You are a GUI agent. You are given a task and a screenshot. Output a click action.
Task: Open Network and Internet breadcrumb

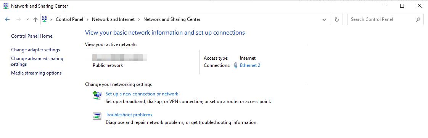pyautogui.click(x=113, y=19)
